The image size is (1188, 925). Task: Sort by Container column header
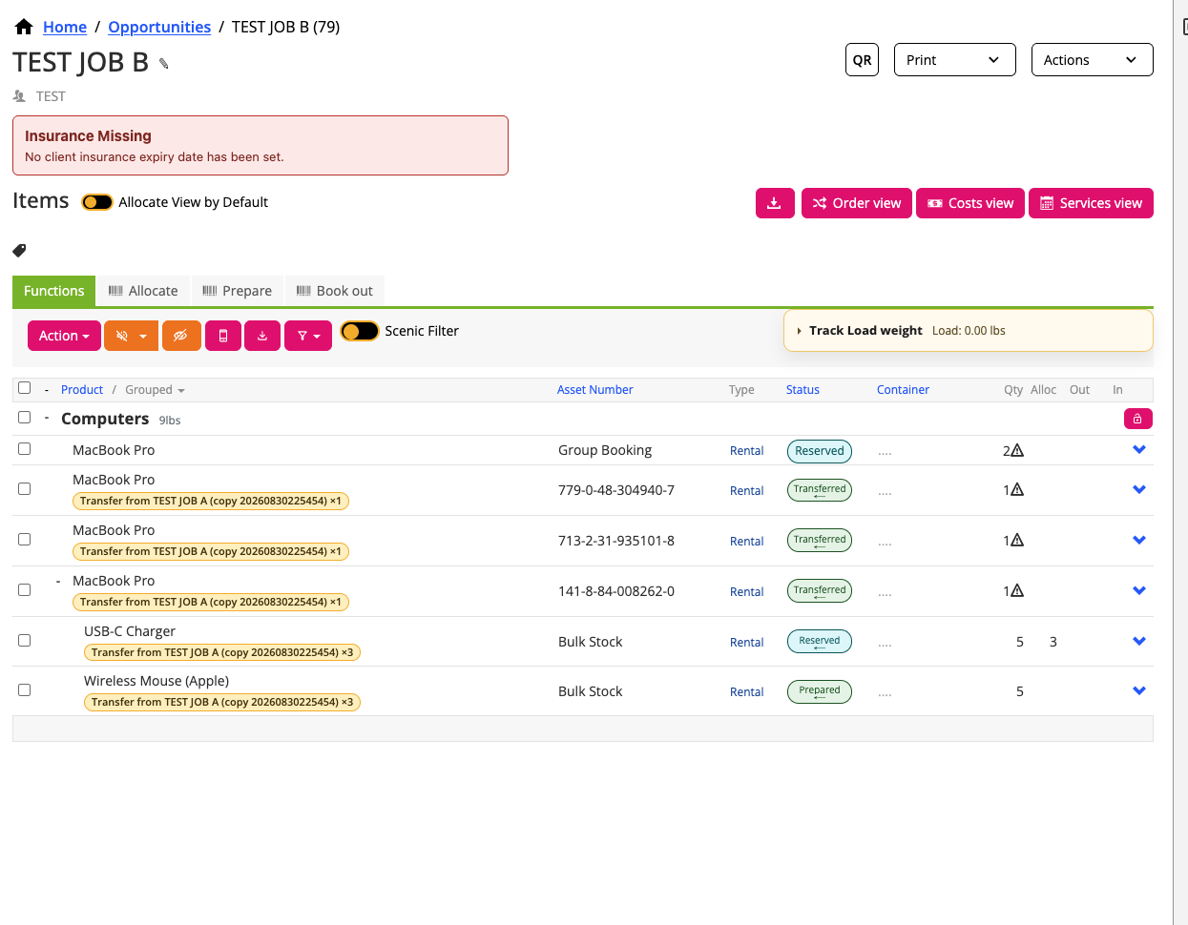click(903, 390)
